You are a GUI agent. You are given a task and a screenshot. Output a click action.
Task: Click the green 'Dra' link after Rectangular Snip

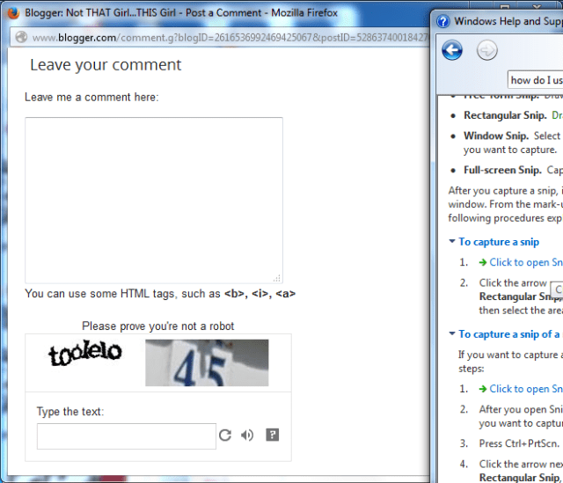pos(557,115)
